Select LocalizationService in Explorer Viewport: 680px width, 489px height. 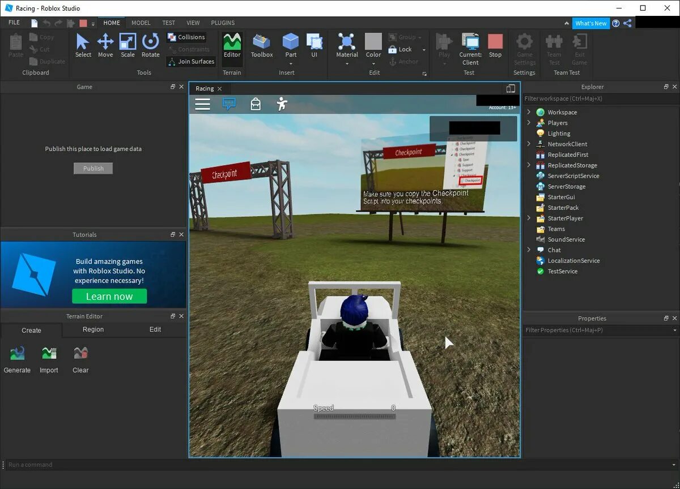click(573, 261)
